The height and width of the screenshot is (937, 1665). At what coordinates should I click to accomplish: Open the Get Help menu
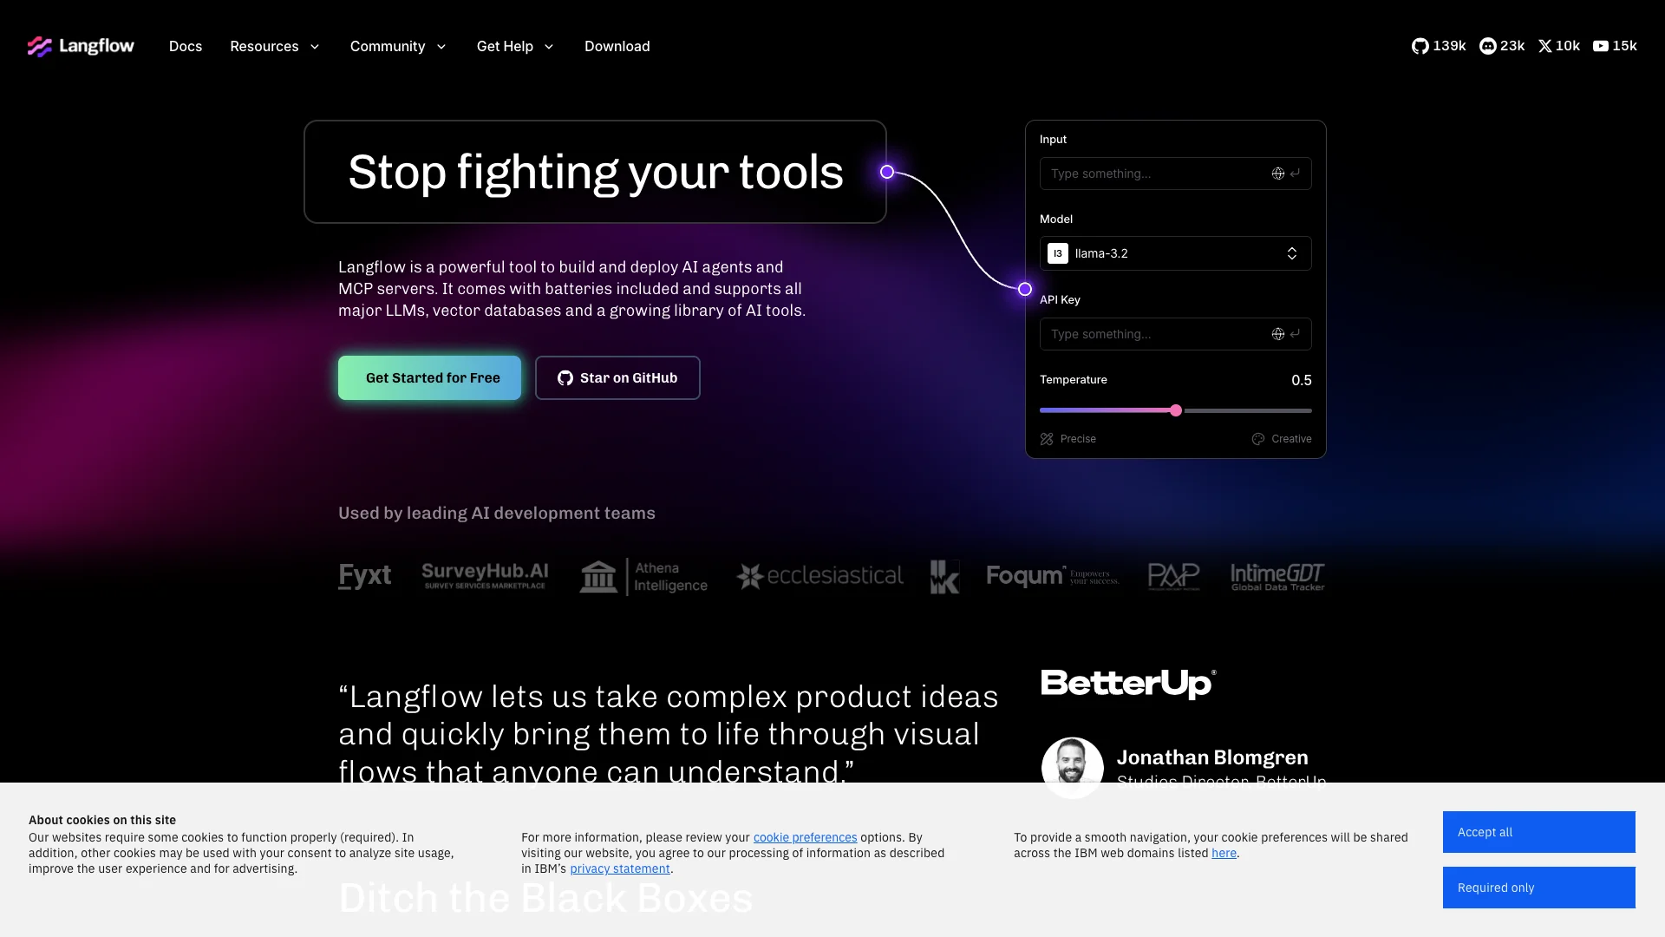[514, 47]
